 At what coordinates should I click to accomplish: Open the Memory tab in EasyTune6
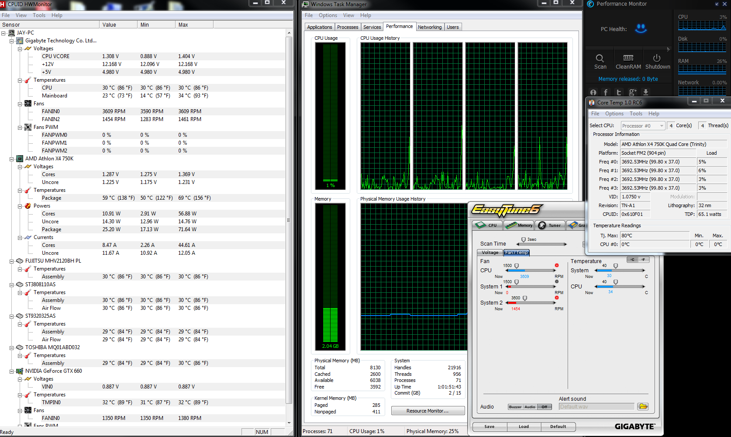(519, 225)
